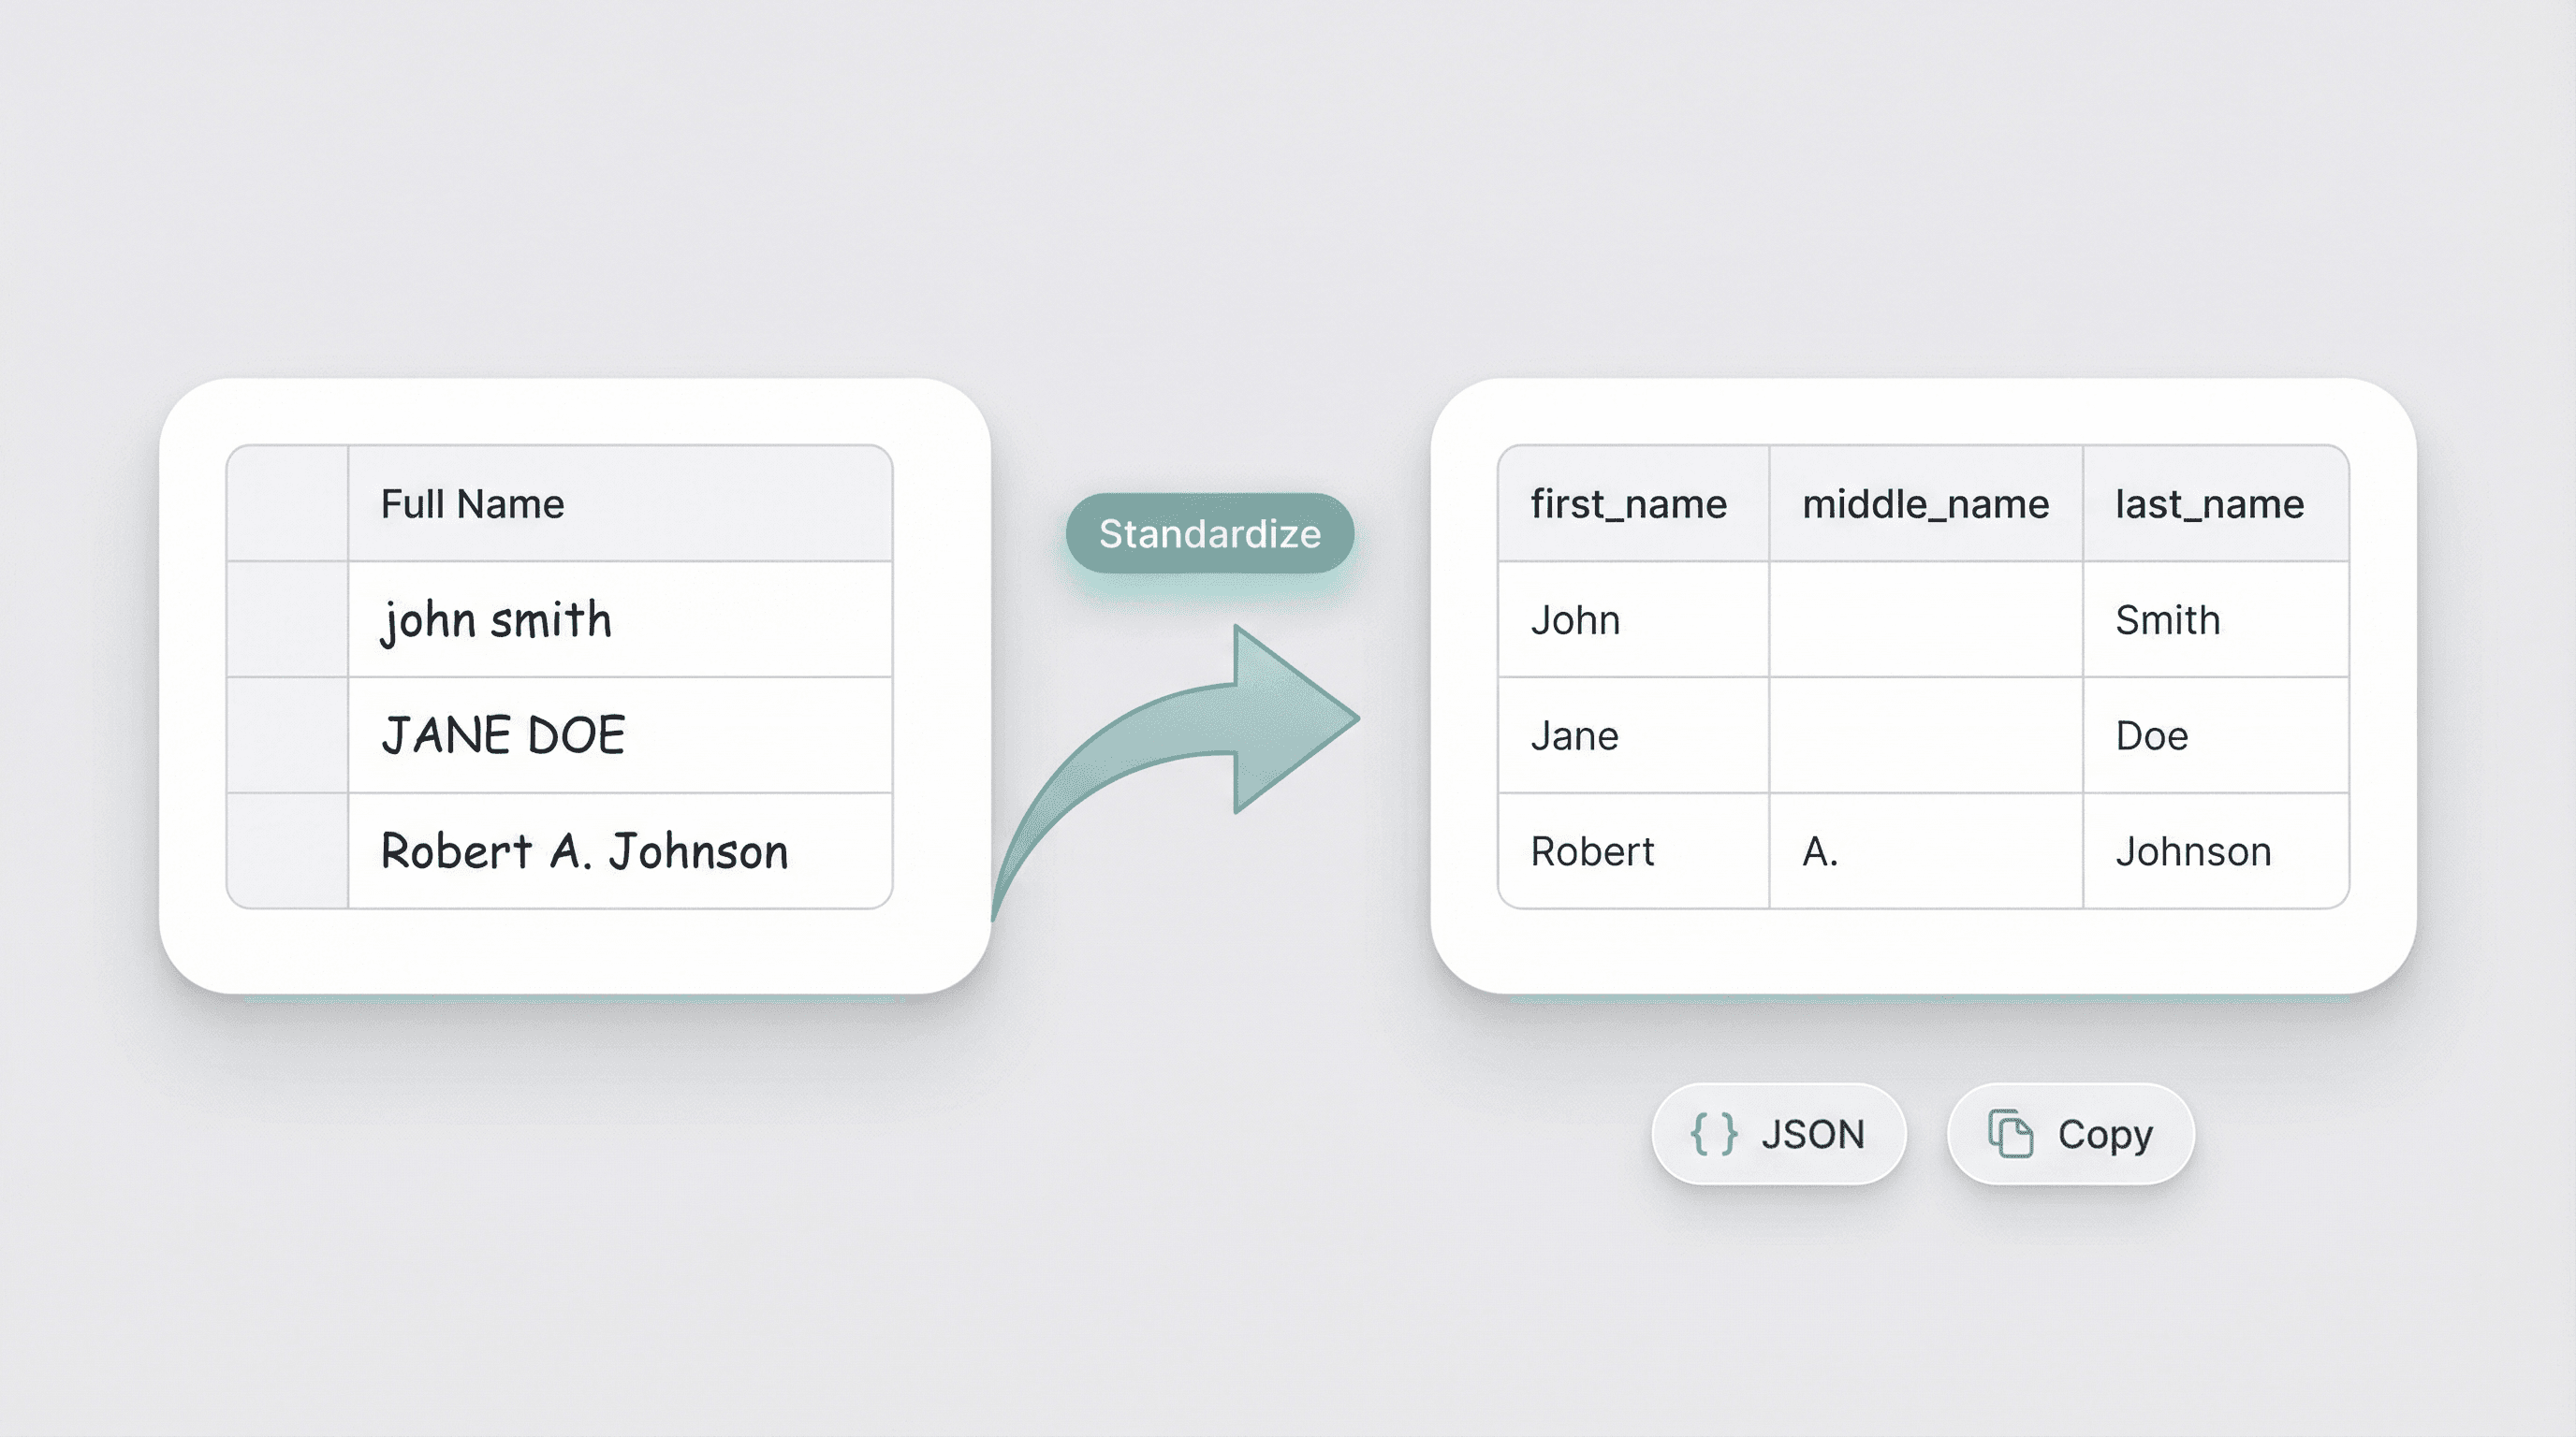Click the Standardize button

coord(1210,533)
